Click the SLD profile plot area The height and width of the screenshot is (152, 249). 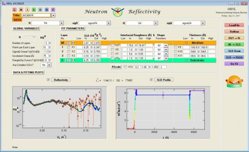pyautogui.click(x=165, y=109)
